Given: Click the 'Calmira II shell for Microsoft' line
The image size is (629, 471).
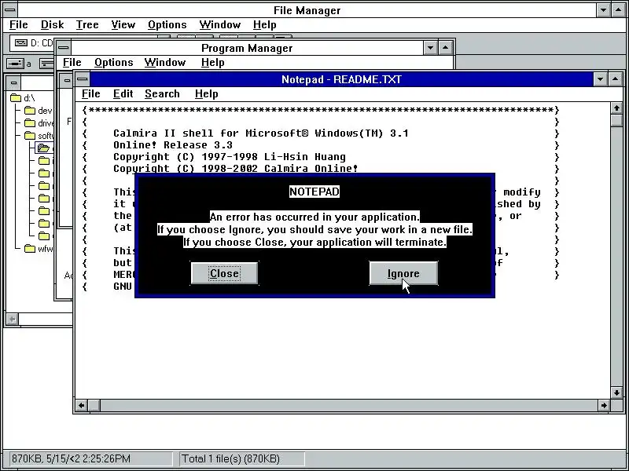Looking at the screenshot, I should click(x=261, y=133).
